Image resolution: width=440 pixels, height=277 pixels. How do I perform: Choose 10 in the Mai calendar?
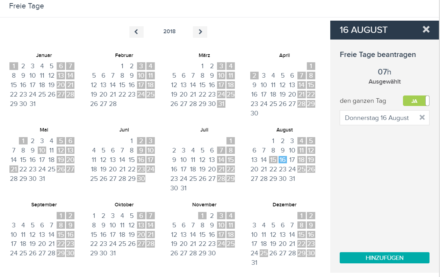pyautogui.click(x=42, y=150)
